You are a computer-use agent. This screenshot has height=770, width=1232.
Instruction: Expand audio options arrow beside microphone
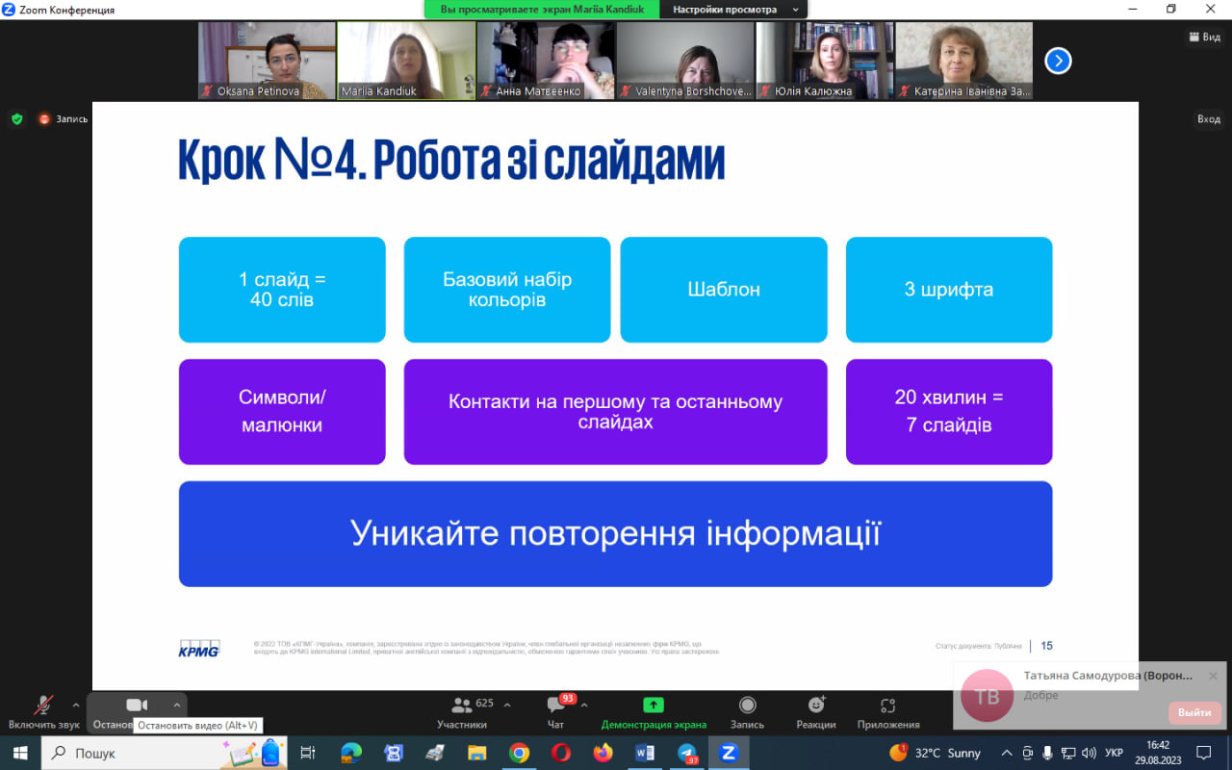pos(76,705)
